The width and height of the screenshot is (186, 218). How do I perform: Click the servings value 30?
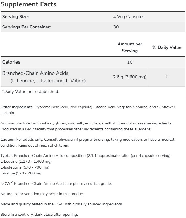point(116,27)
